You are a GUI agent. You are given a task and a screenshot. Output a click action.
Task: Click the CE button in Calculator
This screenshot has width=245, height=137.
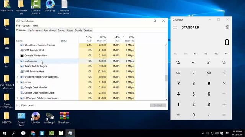pyautogui.click(x=178, y=73)
